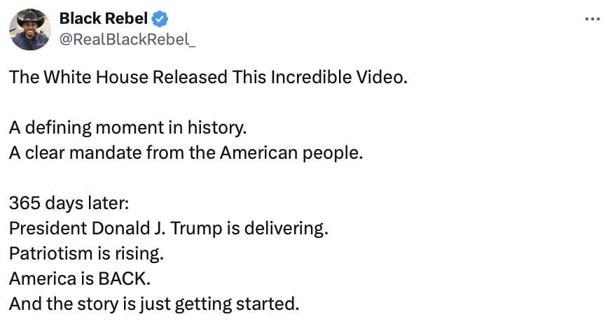Click the word "Video" in the first line

[384, 77]
